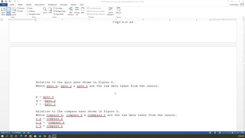Open the MAILINGS tab
Image resolution: width=245 pixels, height=138 pixels.
pos(64,5)
